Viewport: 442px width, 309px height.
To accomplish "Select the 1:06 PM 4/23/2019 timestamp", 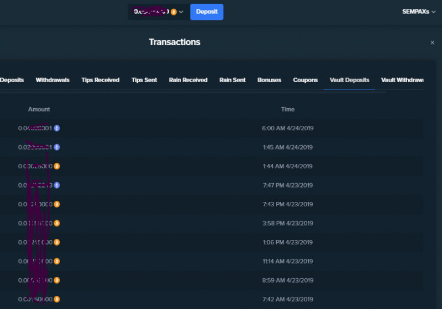I will point(287,242).
